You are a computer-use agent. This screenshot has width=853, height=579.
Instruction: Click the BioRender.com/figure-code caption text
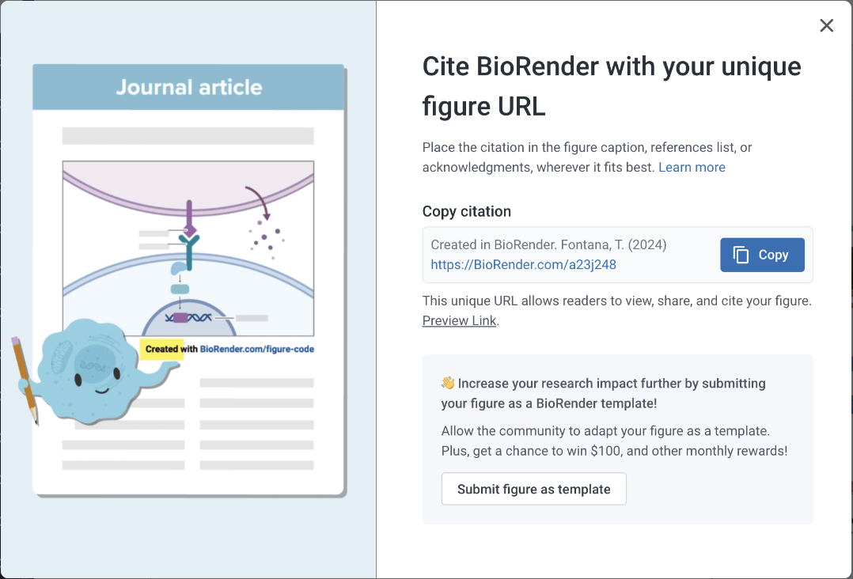pyautogui.click(x=256, y=349)
